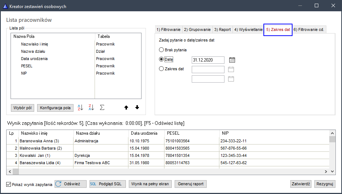342x194 pixels.
Task: Switch to the 1) Filtrowanie tab
Action: pyautogui.click(x=168, y=30)
